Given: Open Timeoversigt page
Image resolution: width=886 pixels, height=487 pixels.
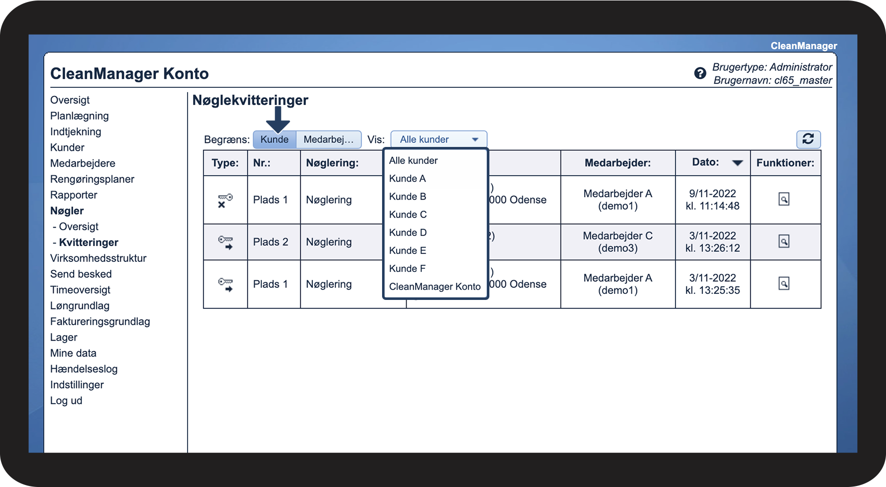Looking at the screenshot, I should click(80, 290).
